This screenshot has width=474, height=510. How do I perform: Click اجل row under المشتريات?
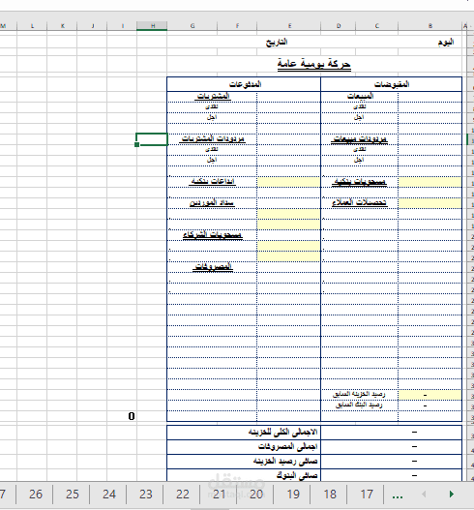(212, 117)
